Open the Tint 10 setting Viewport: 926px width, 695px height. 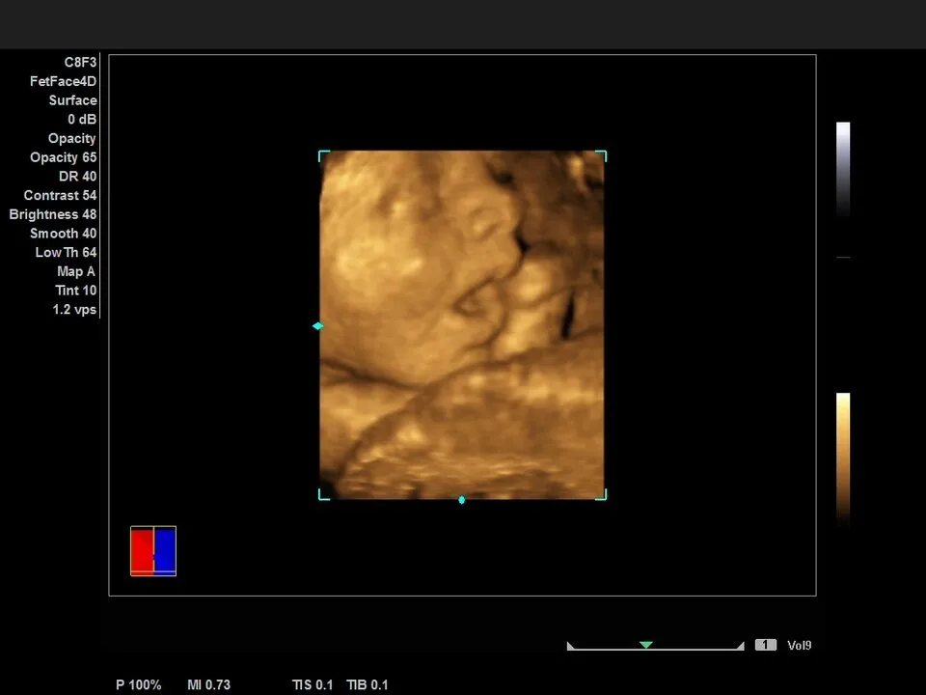point(75,291)
